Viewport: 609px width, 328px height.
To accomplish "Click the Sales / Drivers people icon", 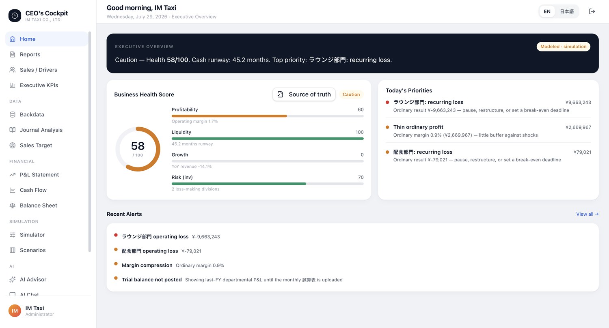I will (x=13, y=70).
